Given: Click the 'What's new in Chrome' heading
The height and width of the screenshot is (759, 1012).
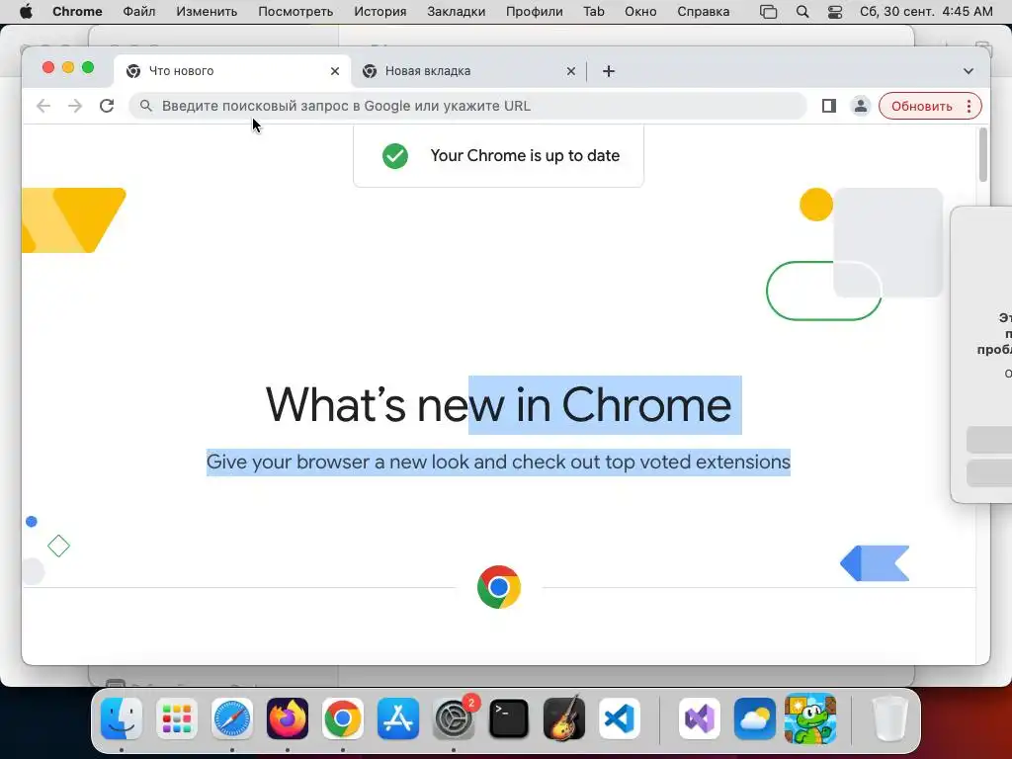Looking at the screenshot, I should coord(498,404).
